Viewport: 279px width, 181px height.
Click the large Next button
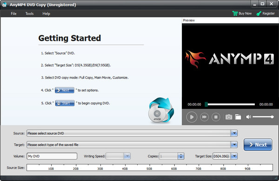coord(258,145)
